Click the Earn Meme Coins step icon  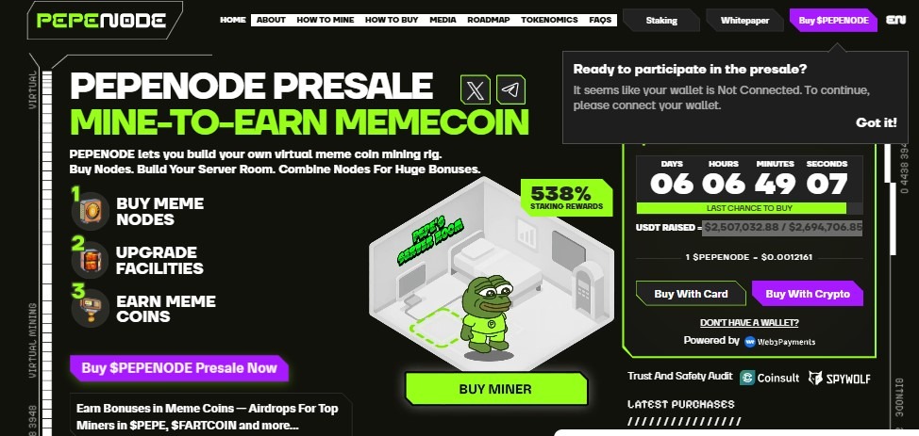[x=91, y=309]
